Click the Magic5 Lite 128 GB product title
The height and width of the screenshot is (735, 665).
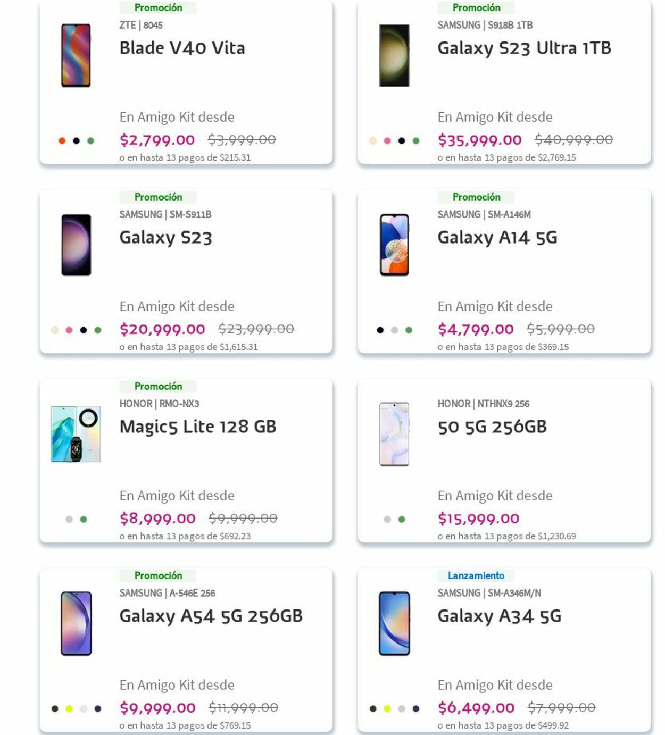[197, 427]
